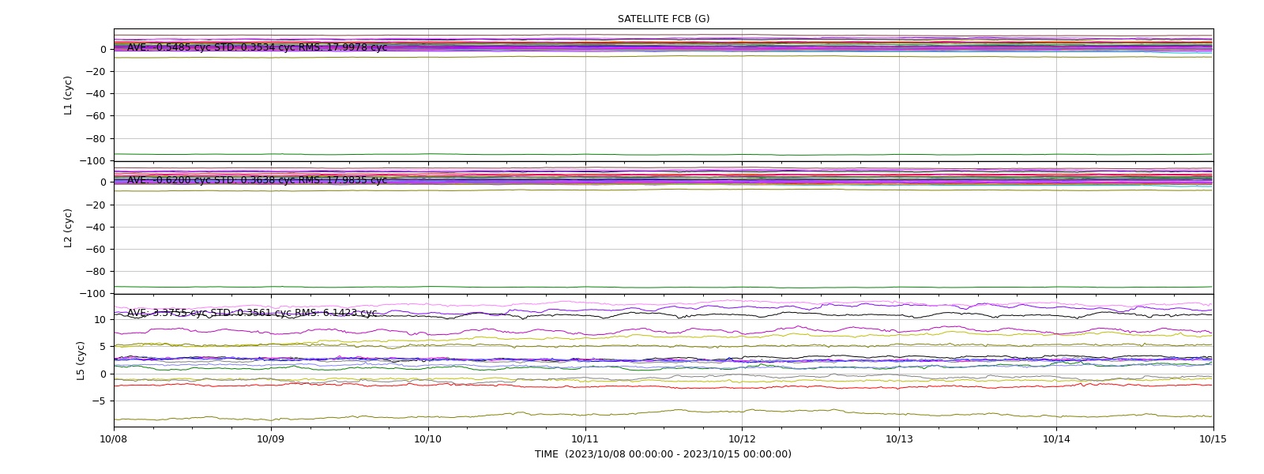Click the L1 panel AVE STD RMS statistics text
The width and height of the screenshot is (1264, 474).
point(258,47)
